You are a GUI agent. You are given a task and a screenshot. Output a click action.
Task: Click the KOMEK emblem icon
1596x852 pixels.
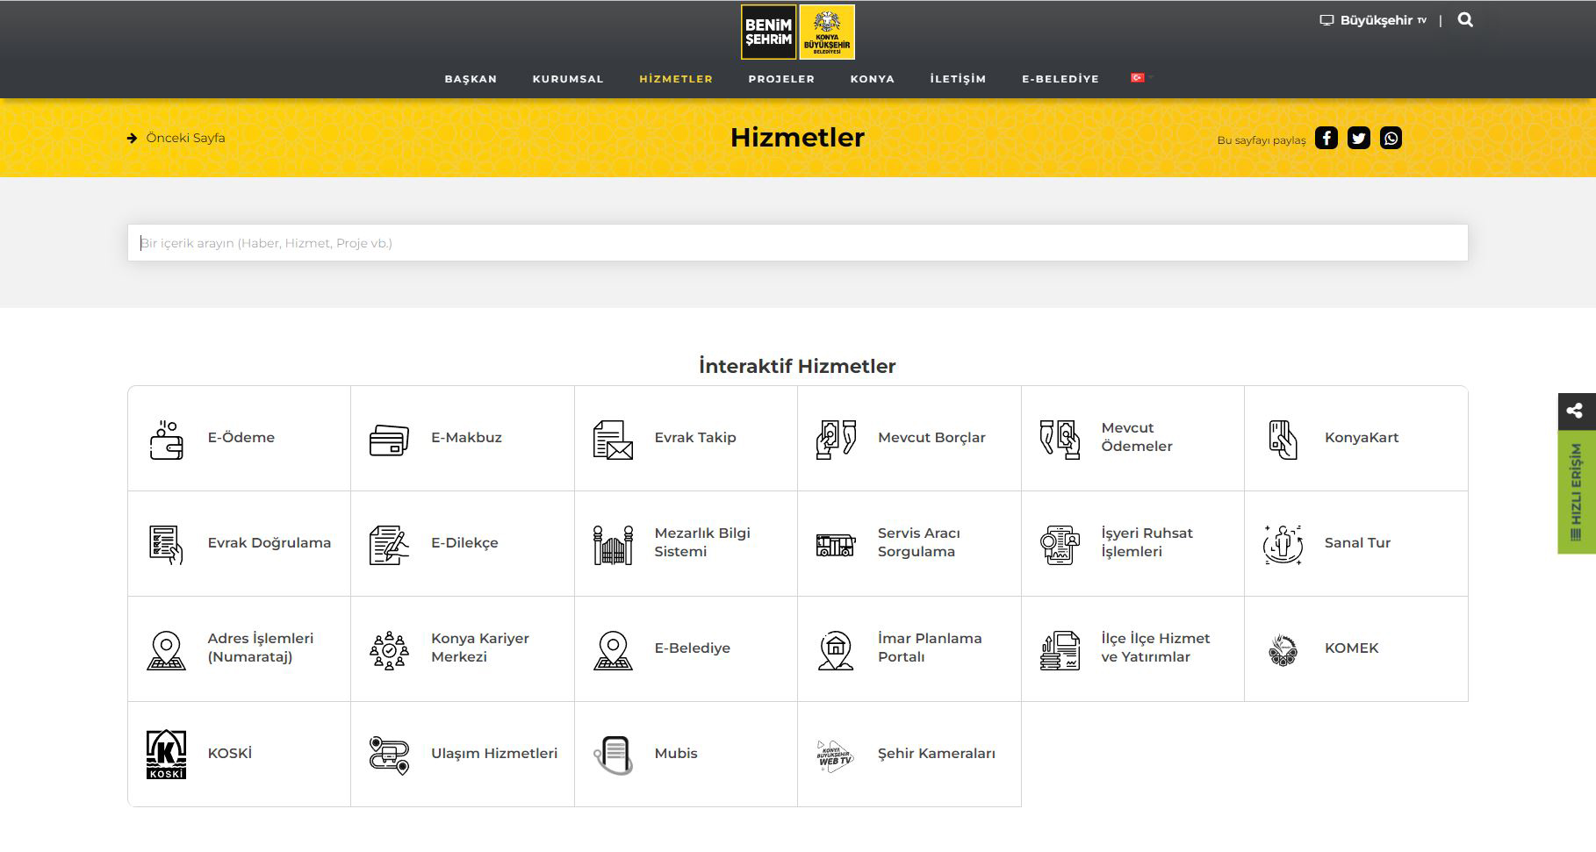click(1283, 650)
